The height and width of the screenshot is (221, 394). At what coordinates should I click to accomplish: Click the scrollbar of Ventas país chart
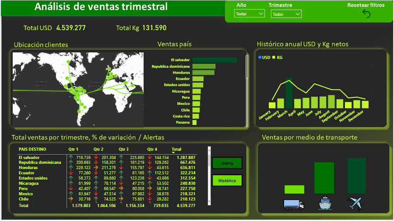click(247, 67)
